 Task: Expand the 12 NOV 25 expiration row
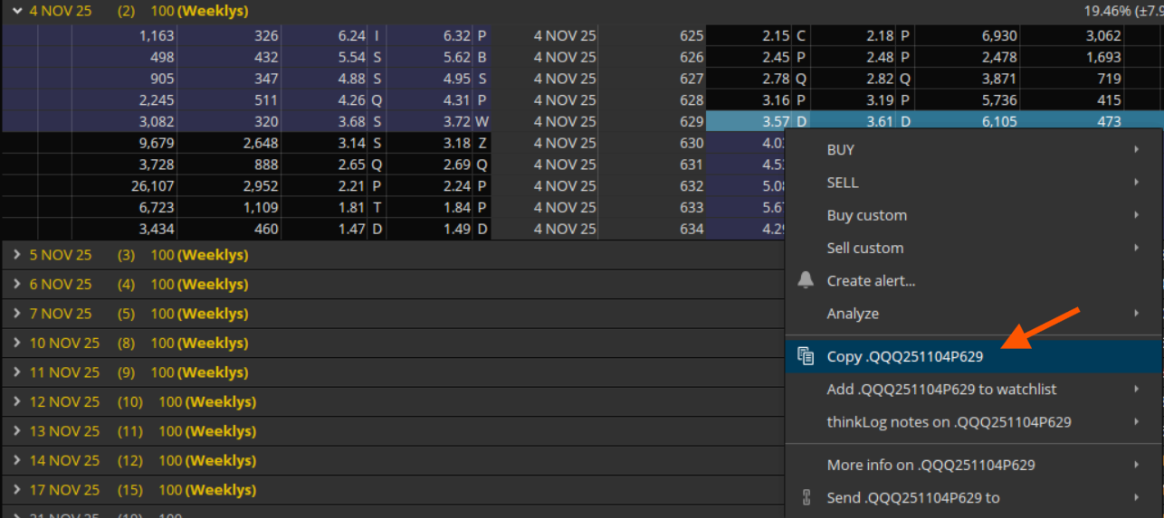16,401
